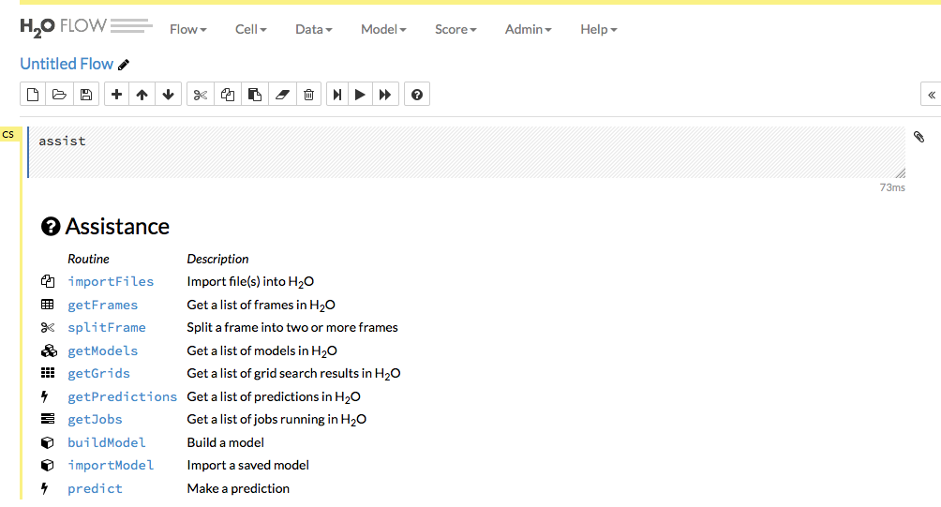Click the cell resize handle

click(900, 172)
